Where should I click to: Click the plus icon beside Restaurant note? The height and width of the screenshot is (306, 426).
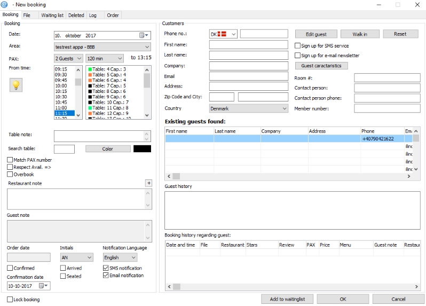tap(148, 183)
